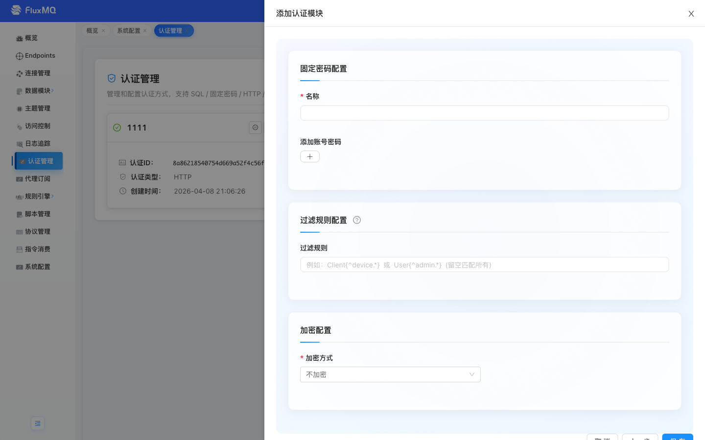The width and height of the screenshot is (705, 440).
Task: Focus the 过滤规则 input field
Action: (485, 264)
